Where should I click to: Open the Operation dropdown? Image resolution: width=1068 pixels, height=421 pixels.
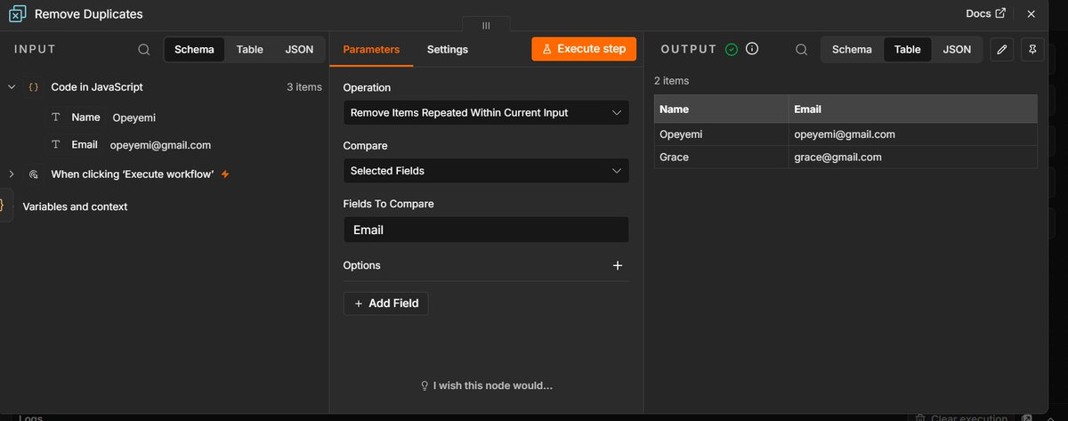pyautogui.click(x=486, y=113)
